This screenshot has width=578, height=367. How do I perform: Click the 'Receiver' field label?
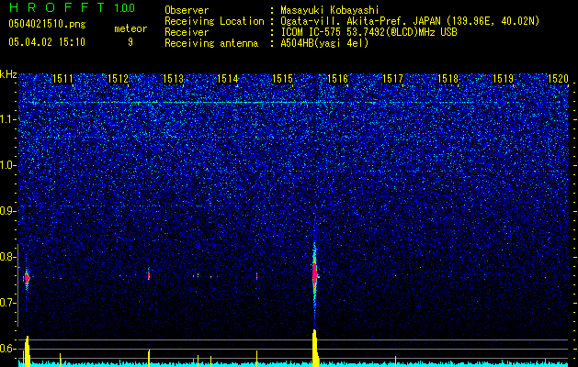click(x=187, y=32)
